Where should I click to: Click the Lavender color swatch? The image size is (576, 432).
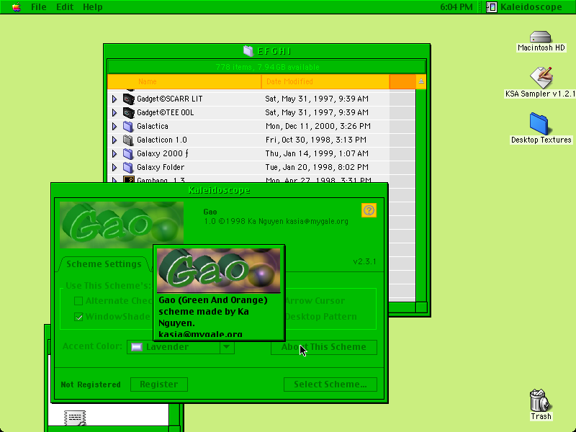[137, 347]
